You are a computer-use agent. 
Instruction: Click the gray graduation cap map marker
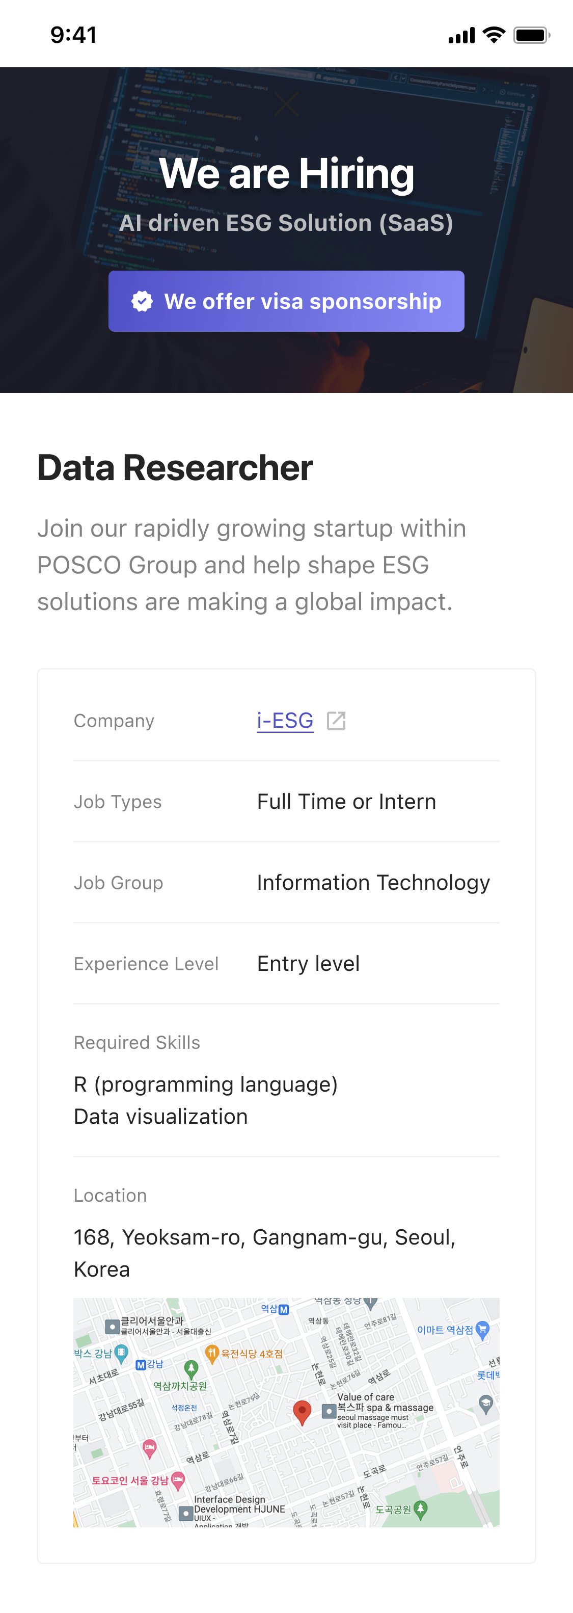(x=485, y=1404)
